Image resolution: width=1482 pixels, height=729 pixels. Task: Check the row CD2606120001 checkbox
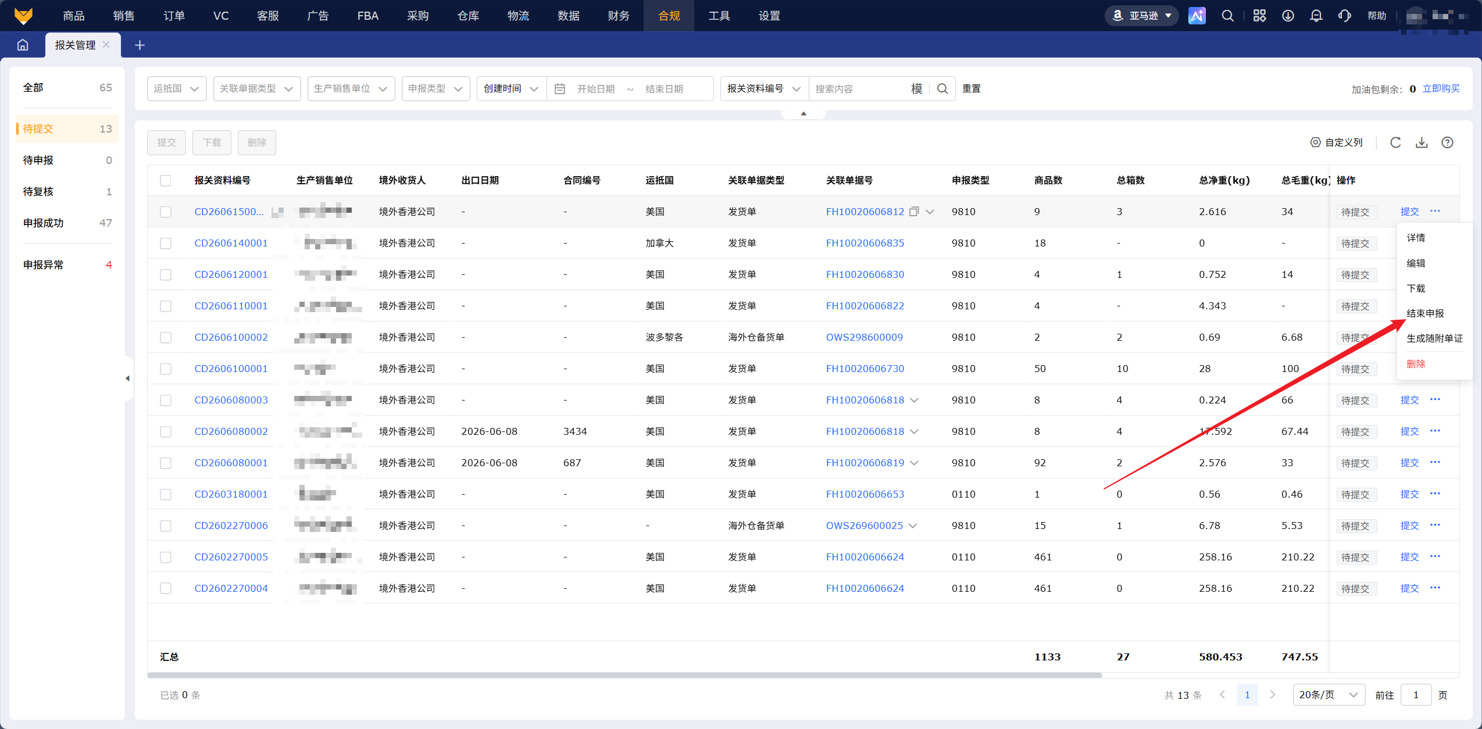point(166,274)
